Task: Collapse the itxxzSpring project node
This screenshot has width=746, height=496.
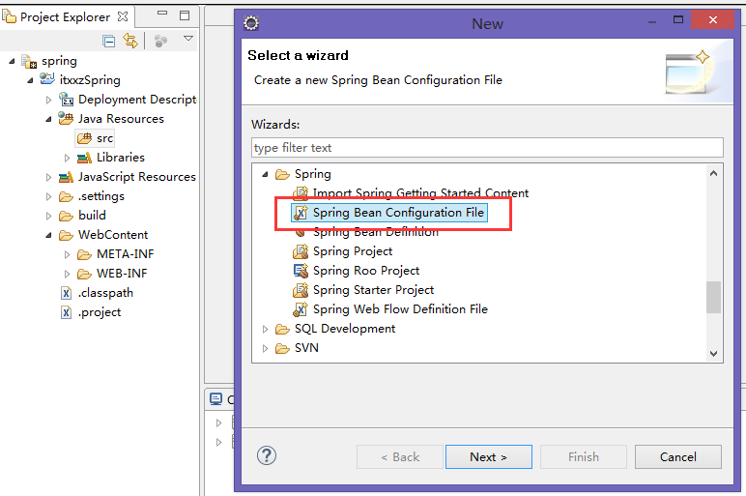Action: click(30, 80)
